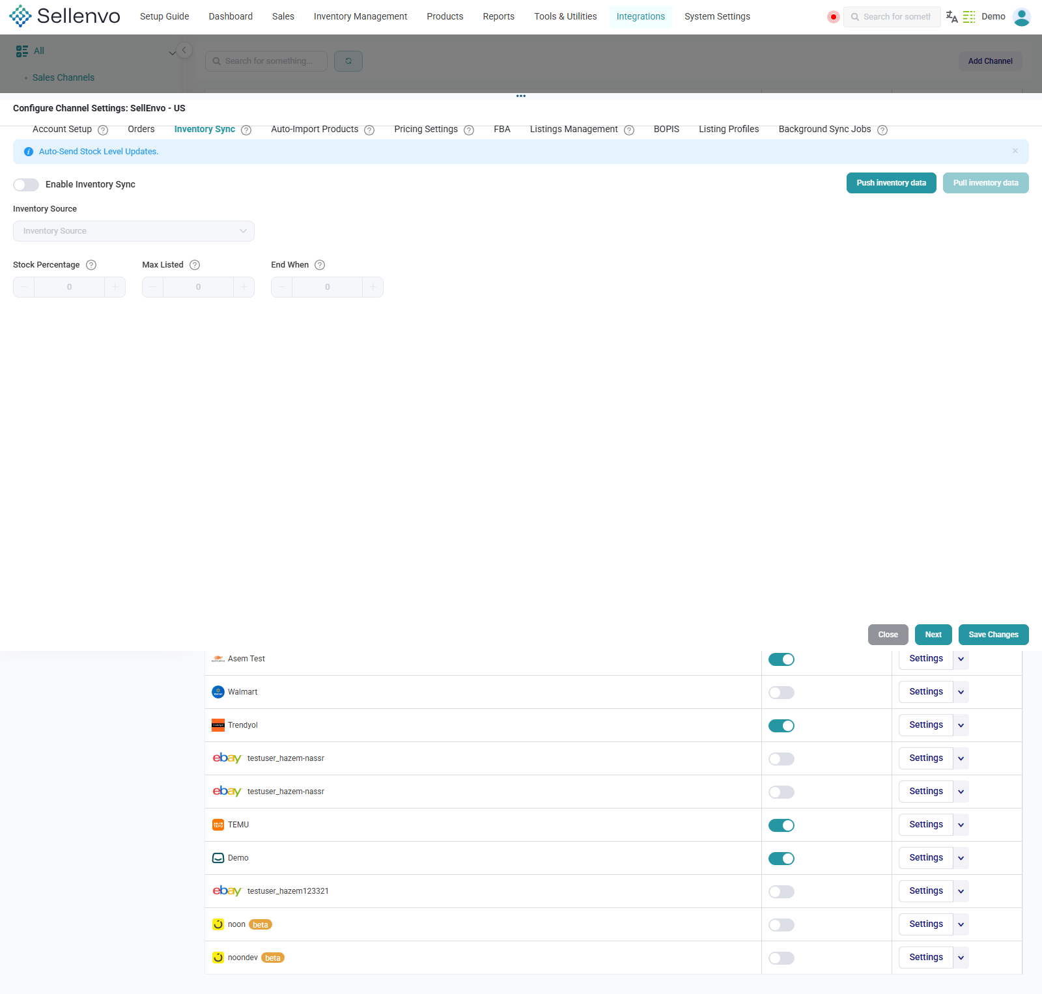Expand Settings dropdown arrow for noon

point(961,924)
